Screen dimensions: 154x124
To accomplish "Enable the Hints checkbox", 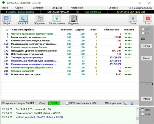I will tap(142, 114).
